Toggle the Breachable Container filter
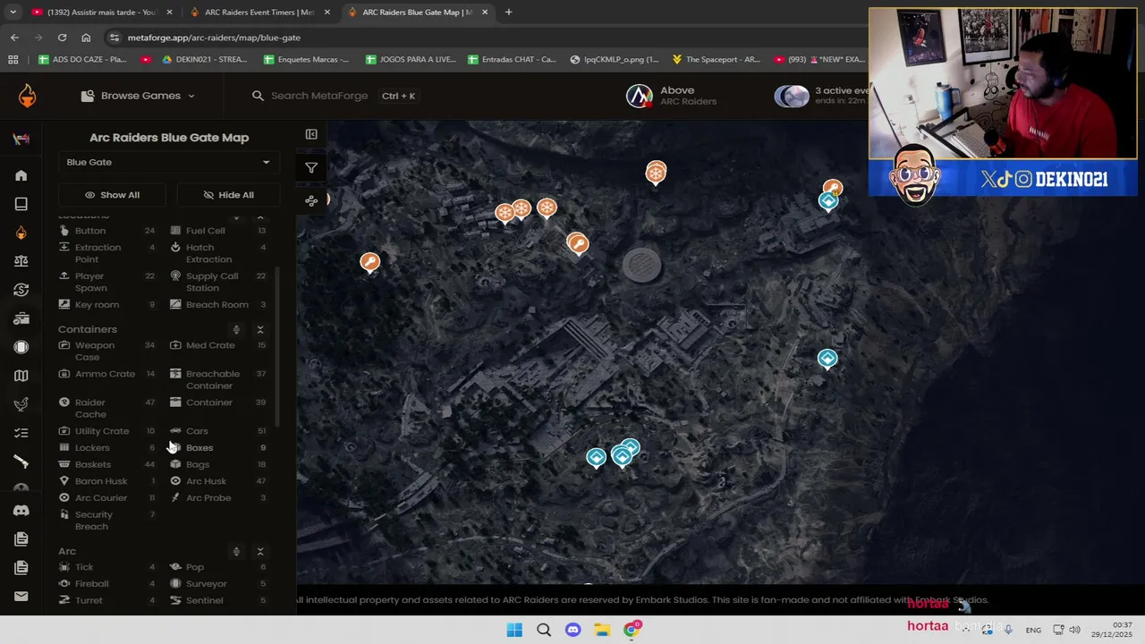This screenshot has height=644, width=1145. [217, 379]
